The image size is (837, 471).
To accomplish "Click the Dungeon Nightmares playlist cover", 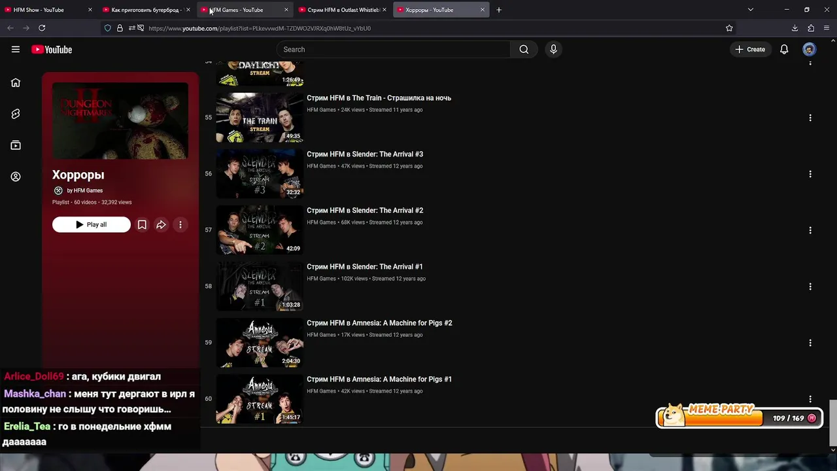I will [x=120, y=121].
